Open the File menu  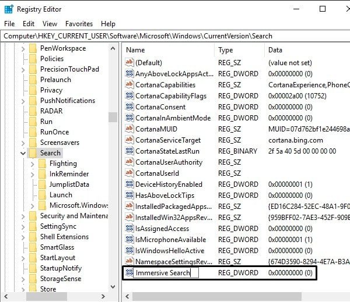point(9,24)
